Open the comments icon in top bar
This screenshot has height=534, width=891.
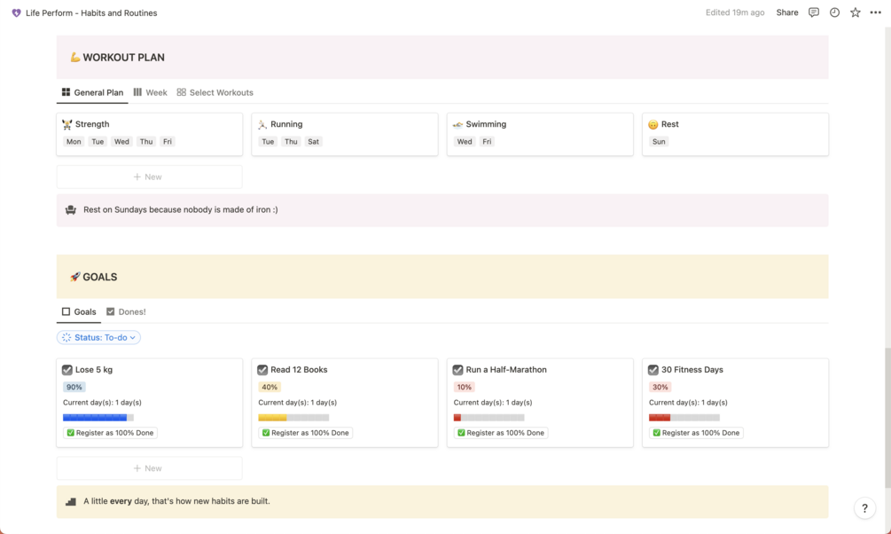click(814, 12)
